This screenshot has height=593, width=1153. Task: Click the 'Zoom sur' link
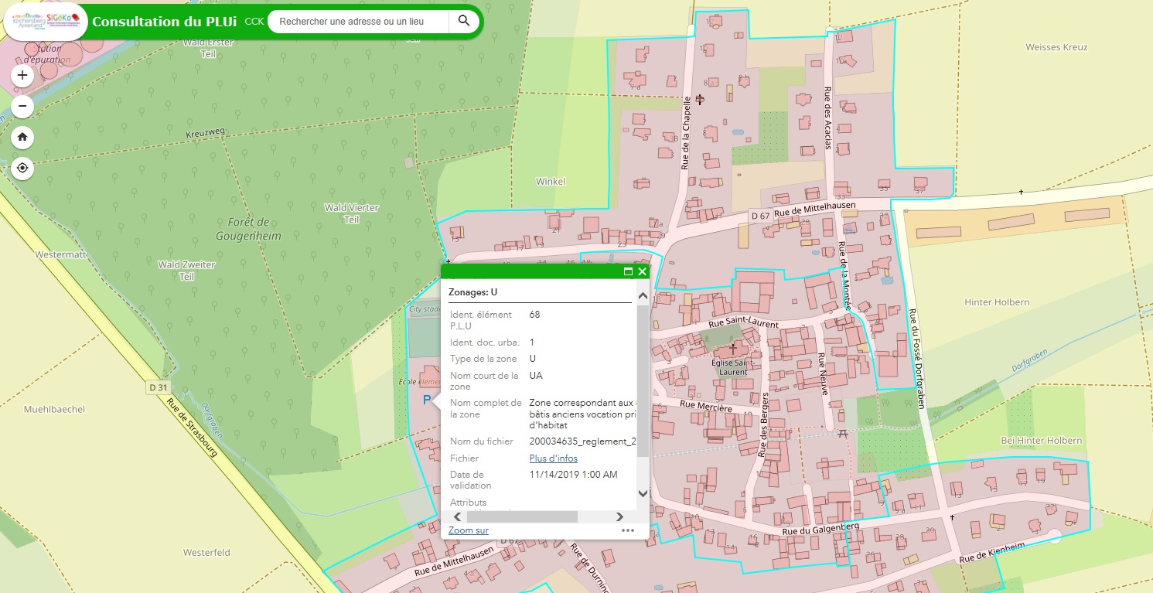coord(469,530)
